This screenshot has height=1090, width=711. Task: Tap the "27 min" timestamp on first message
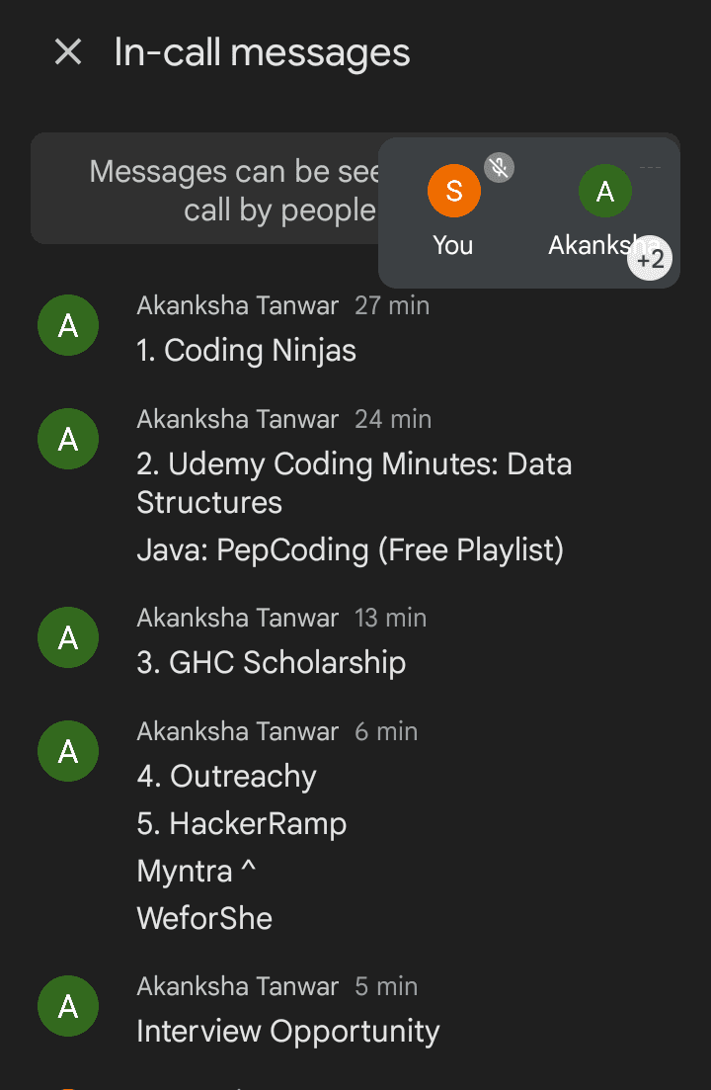tap(392, 305)
